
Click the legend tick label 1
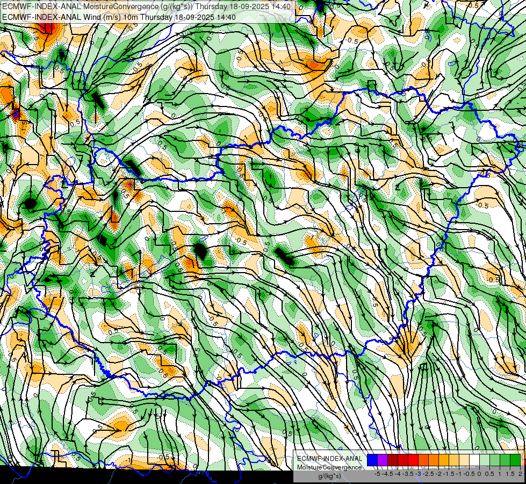click(x=500, y=474)
